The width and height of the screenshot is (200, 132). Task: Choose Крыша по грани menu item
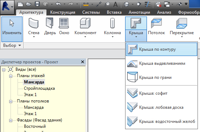[x=161, y=77]
